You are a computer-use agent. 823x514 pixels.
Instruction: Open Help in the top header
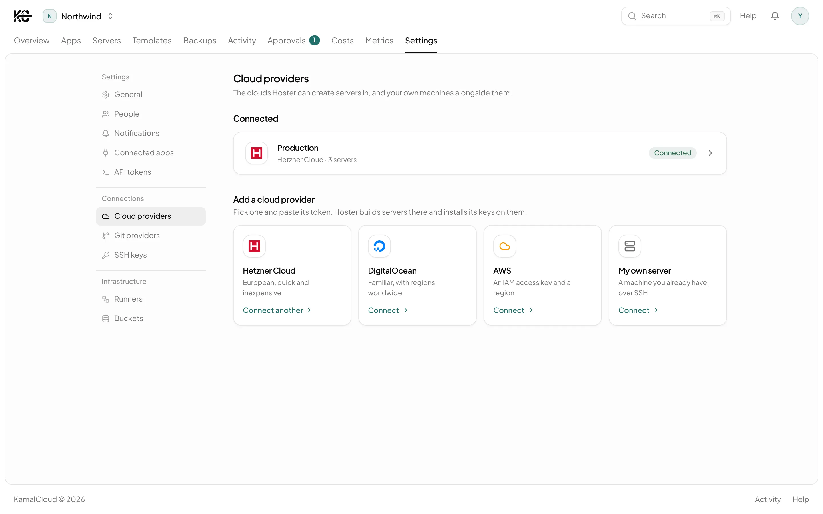pyautogui.click(x=748, y=16)
